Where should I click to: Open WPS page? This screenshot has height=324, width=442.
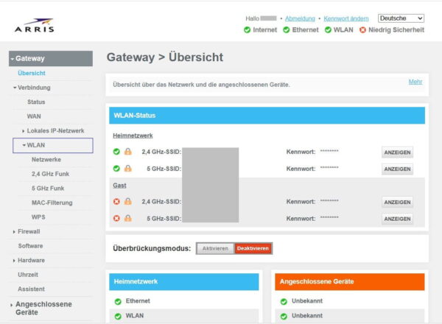pyautogui.click(x=38, y=217)
